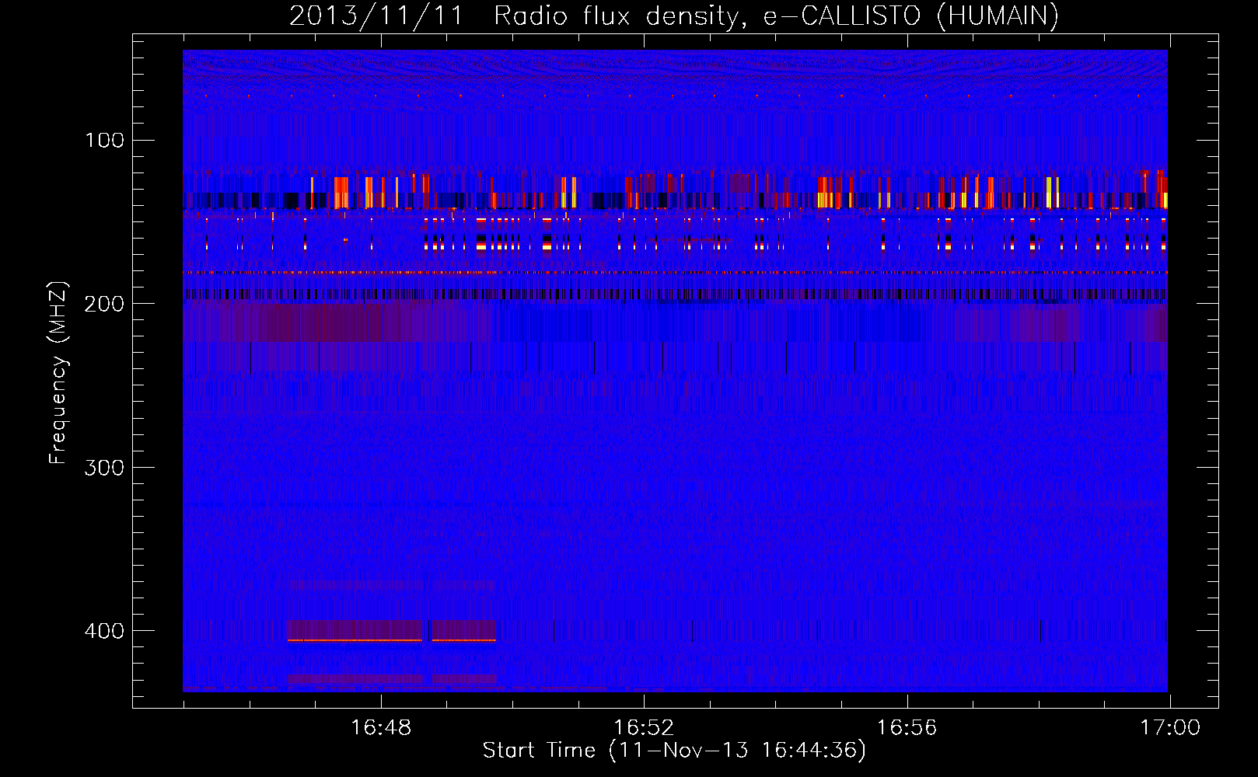Click the 17:00 time axis label

click(1170, 728)
